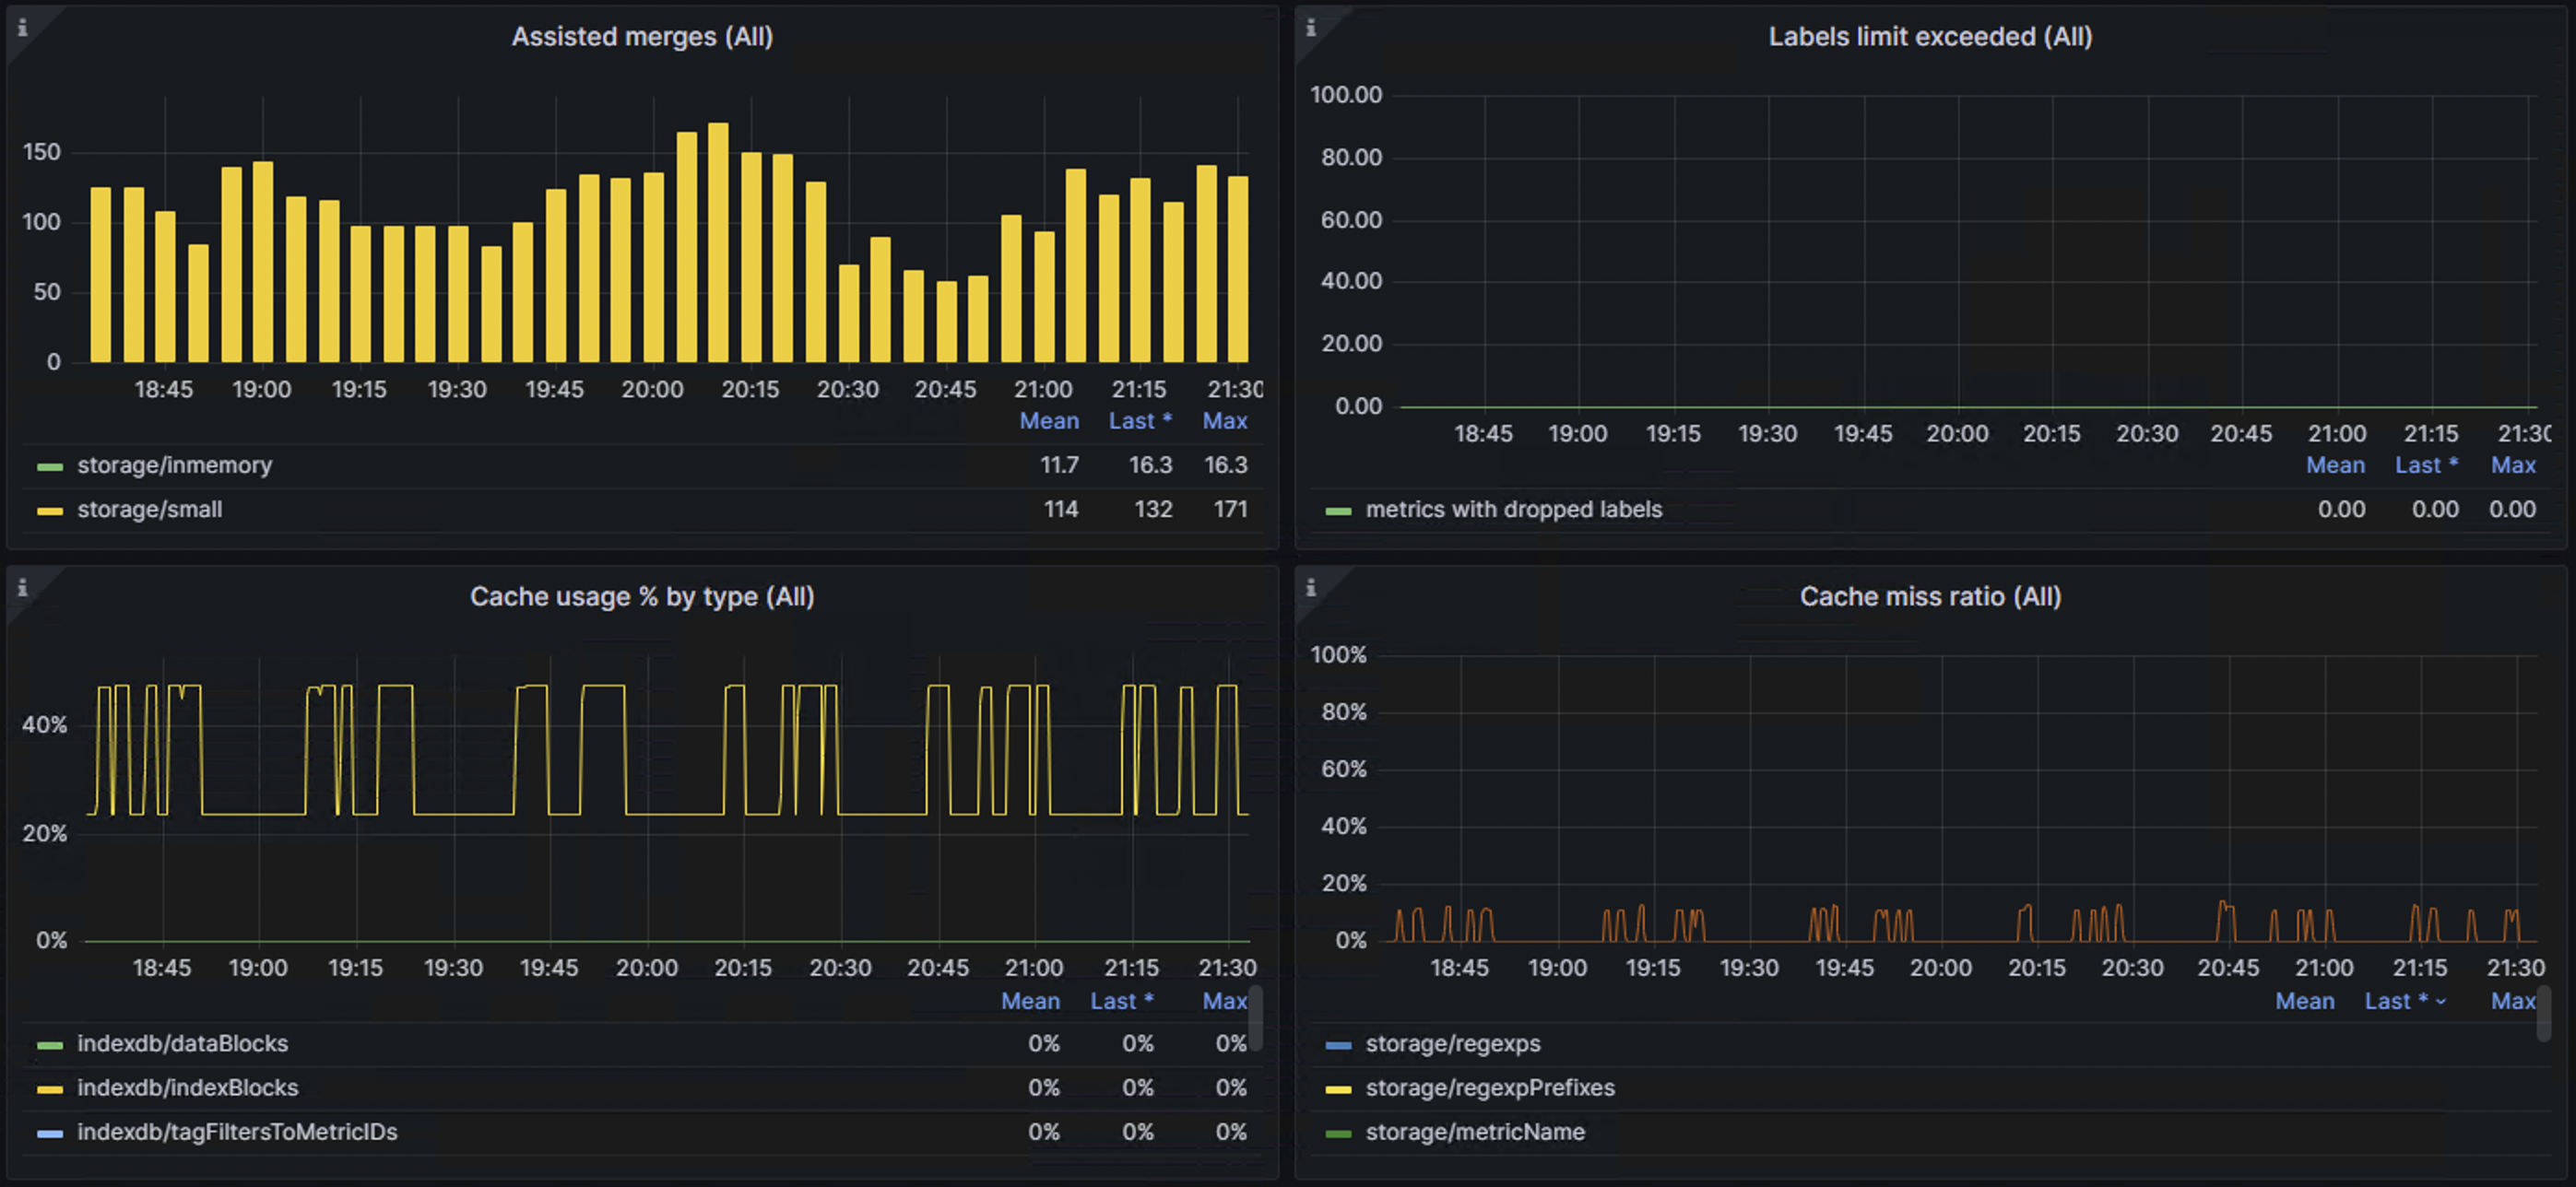This screenshot has width=2576, height=1187.
Task: Click the info icon on Labels limit exceeded panel
Action: coord(1310,25)
